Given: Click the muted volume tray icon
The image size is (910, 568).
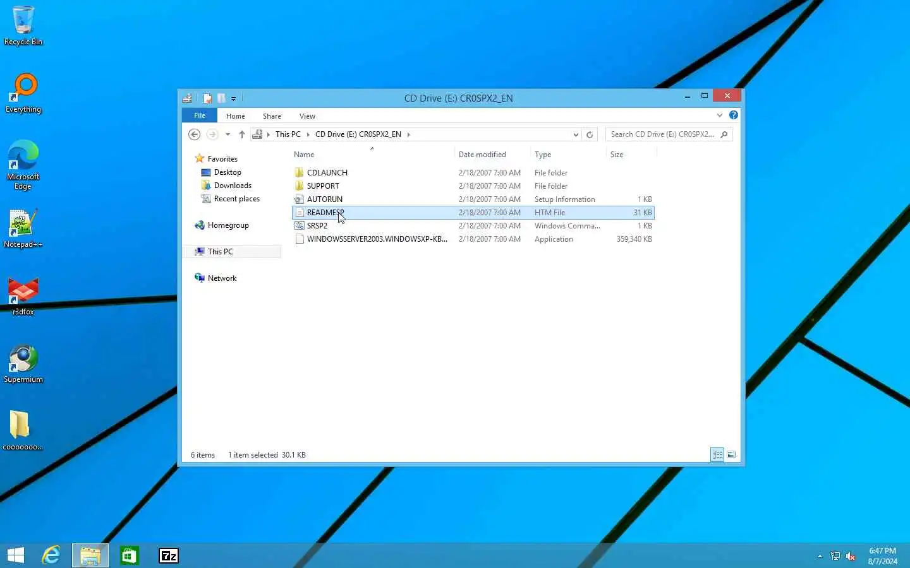Looking at the screenshot, I should (851, 556).
